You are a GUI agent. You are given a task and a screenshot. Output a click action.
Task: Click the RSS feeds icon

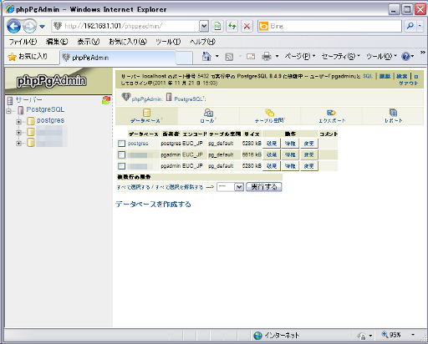[229, 57]
